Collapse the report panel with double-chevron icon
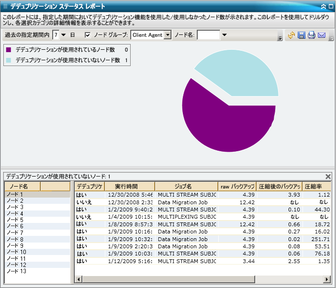This screenshot has height=288, width=336. (324, 7)
